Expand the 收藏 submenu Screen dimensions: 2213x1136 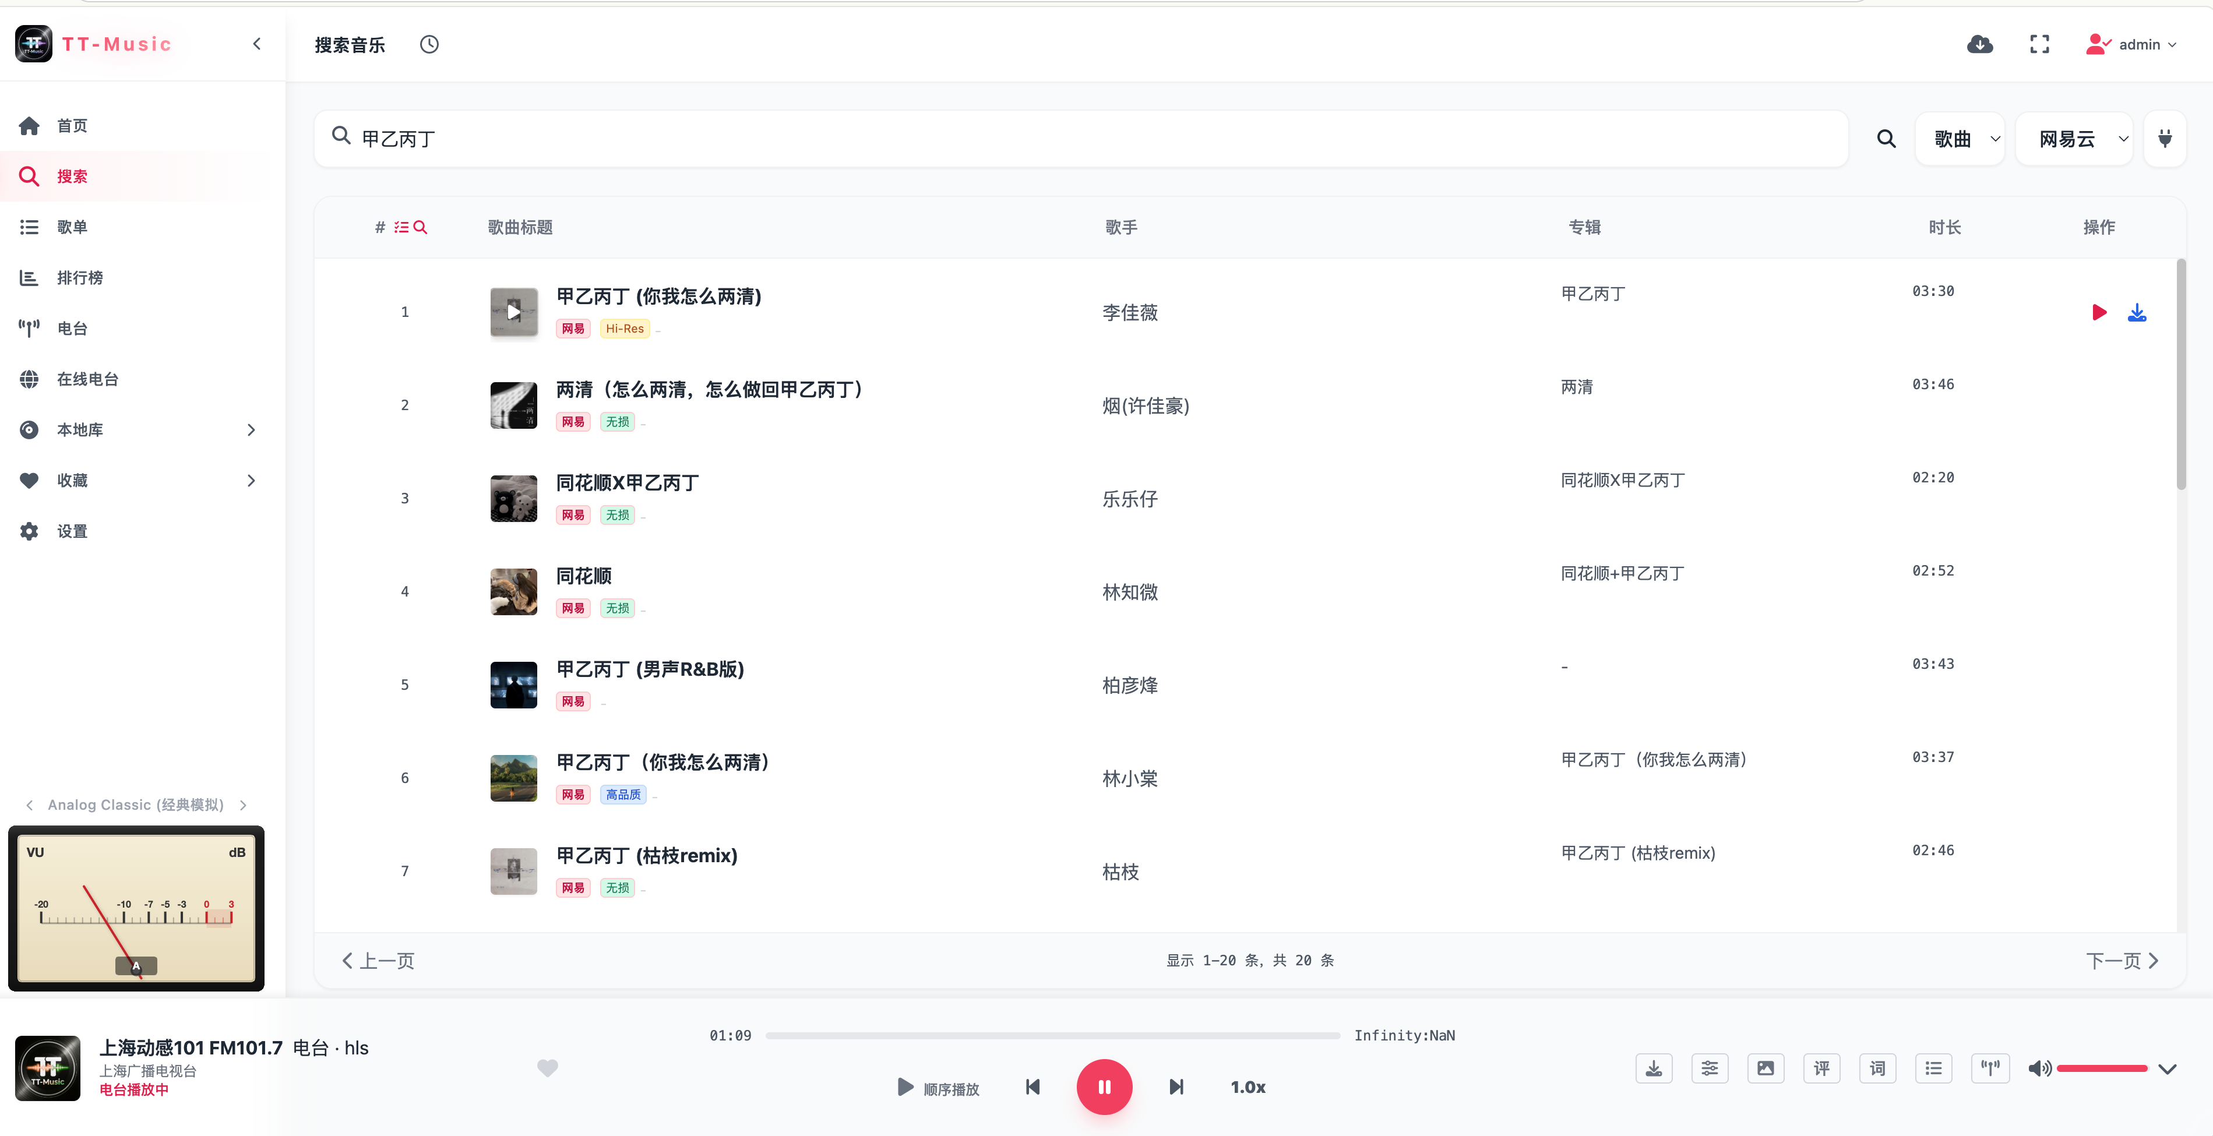click(251, 480)
